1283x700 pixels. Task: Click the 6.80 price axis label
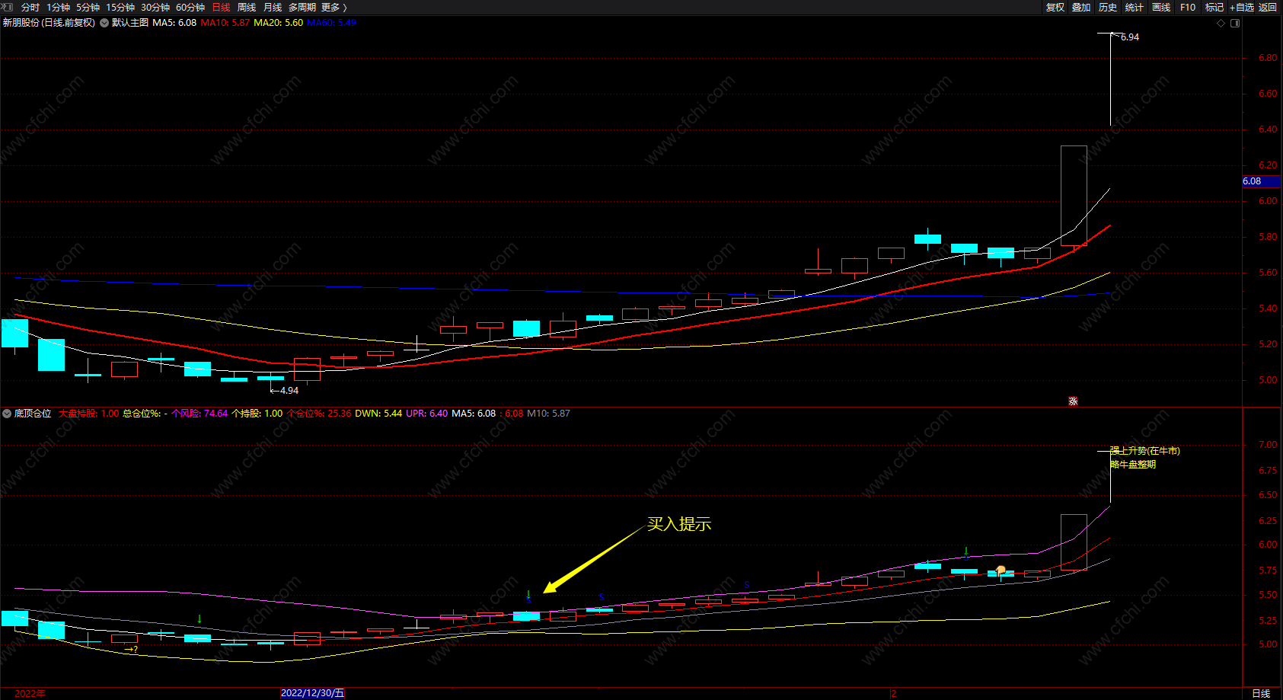point(1268,58)
